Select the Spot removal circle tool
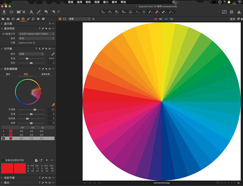This screenshot has height=186, width=243. 144,12
